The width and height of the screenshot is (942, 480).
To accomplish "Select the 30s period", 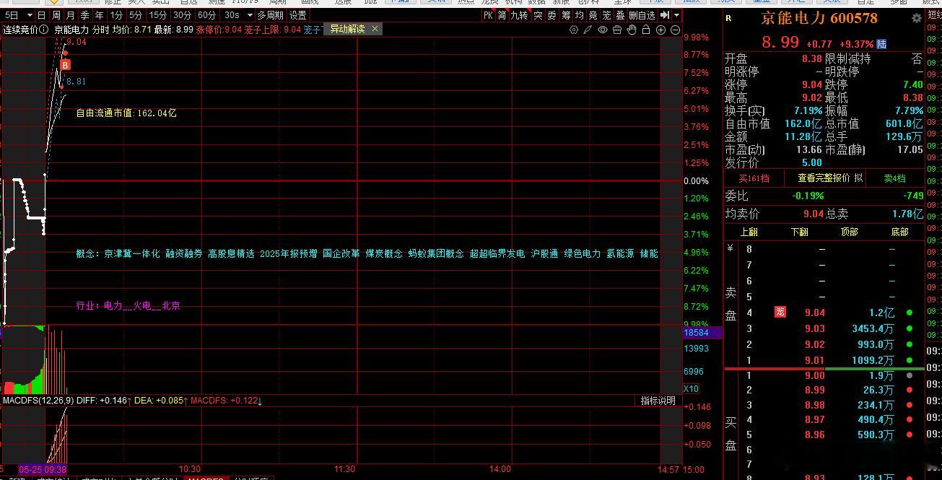I will point(231,15).
